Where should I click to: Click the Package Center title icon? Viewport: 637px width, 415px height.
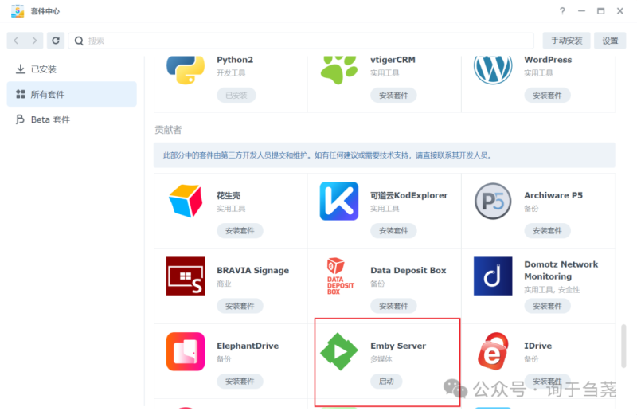coord(18,11)
